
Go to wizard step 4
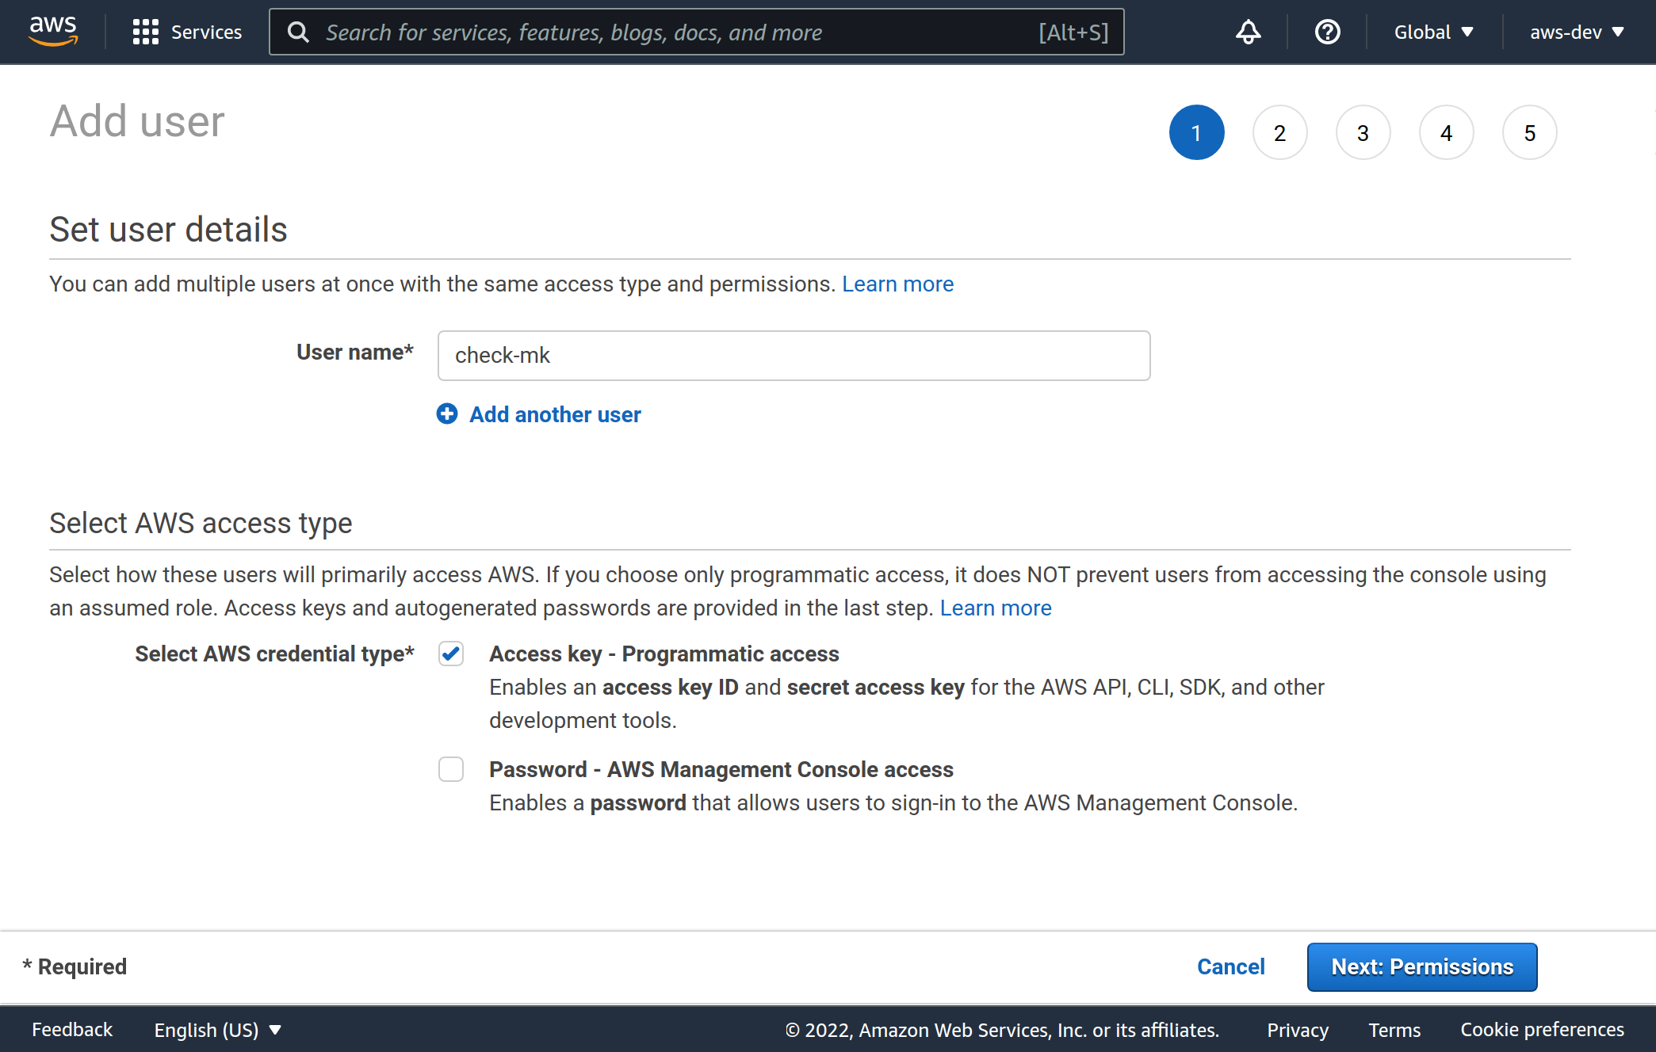click(x=1446, y=132)
